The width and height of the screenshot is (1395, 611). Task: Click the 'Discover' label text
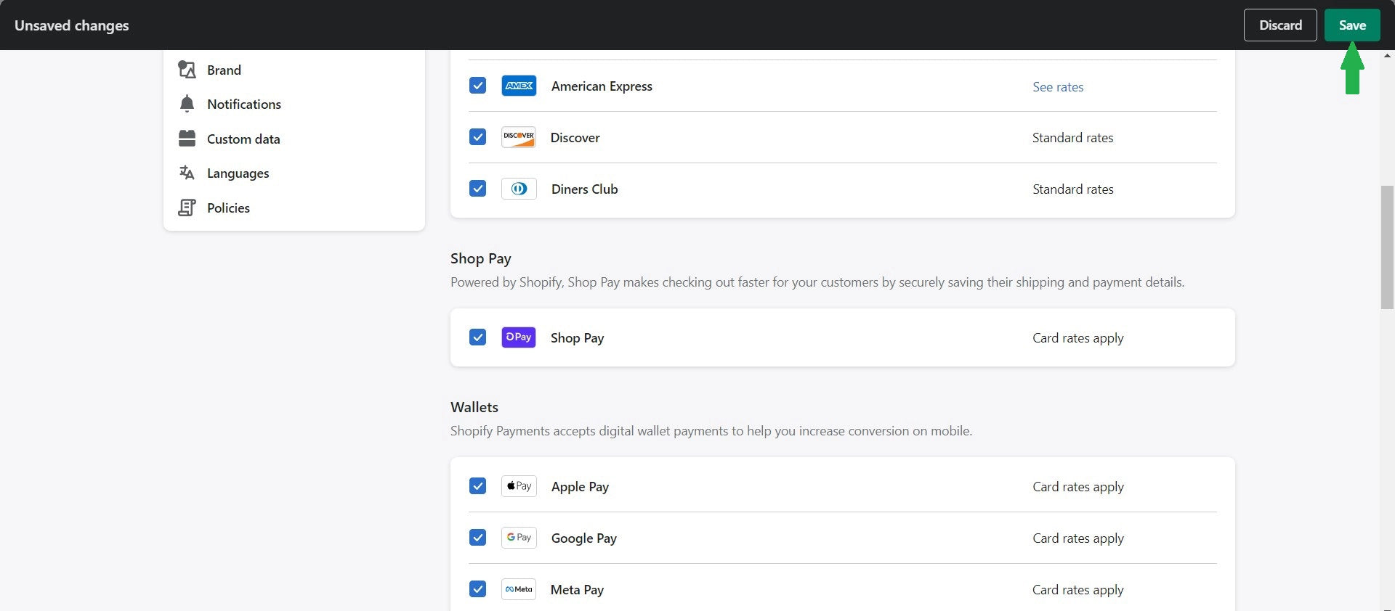(575, 137)
